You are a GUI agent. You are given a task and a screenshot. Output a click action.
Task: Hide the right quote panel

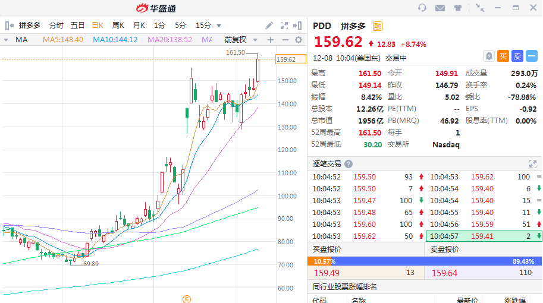(297, 26)
